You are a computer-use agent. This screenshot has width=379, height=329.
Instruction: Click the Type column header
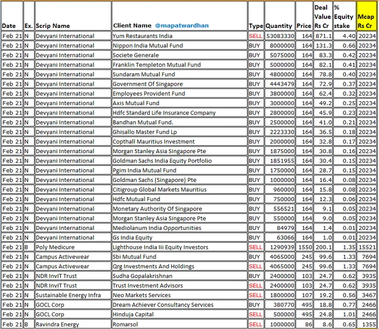click(x=256, y=16)
